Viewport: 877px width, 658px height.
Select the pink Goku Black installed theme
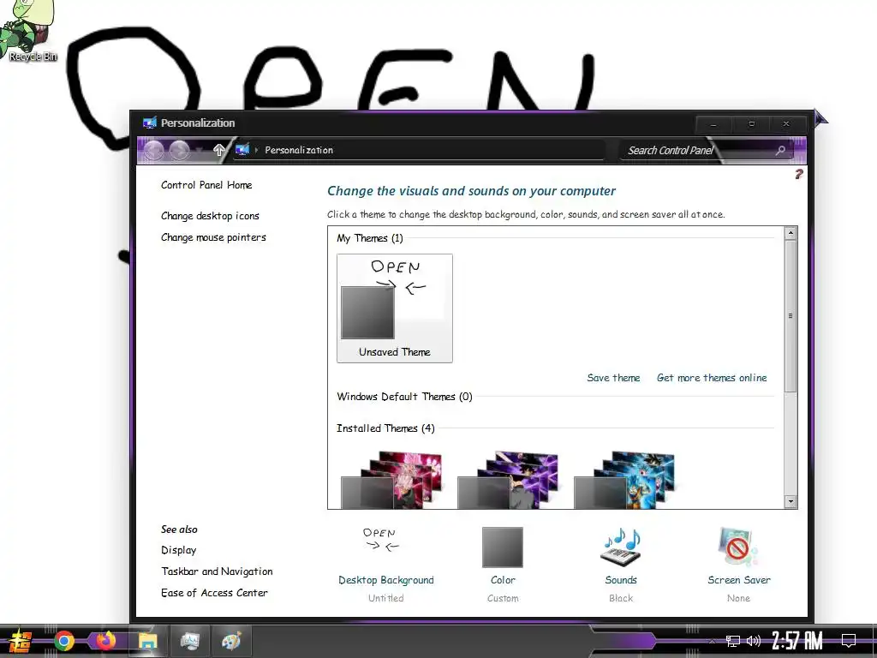click(392, 480)
